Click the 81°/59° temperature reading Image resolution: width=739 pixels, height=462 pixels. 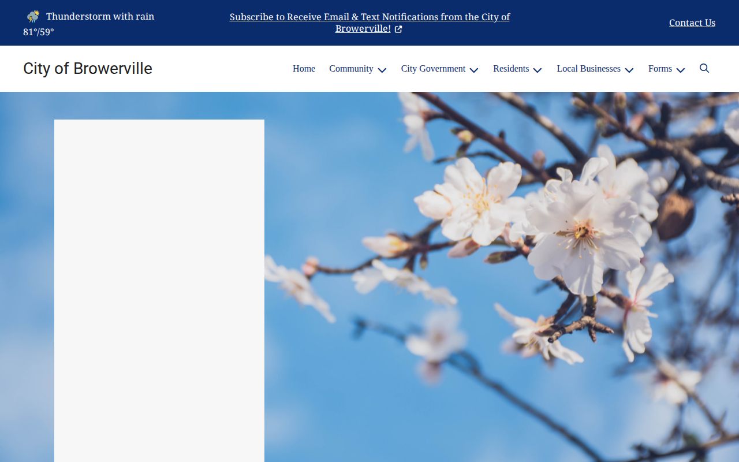click(39, 32)
